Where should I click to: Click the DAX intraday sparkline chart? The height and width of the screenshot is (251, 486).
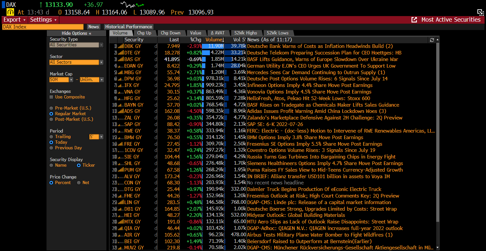pyautogui.click(x=132, y=5)
